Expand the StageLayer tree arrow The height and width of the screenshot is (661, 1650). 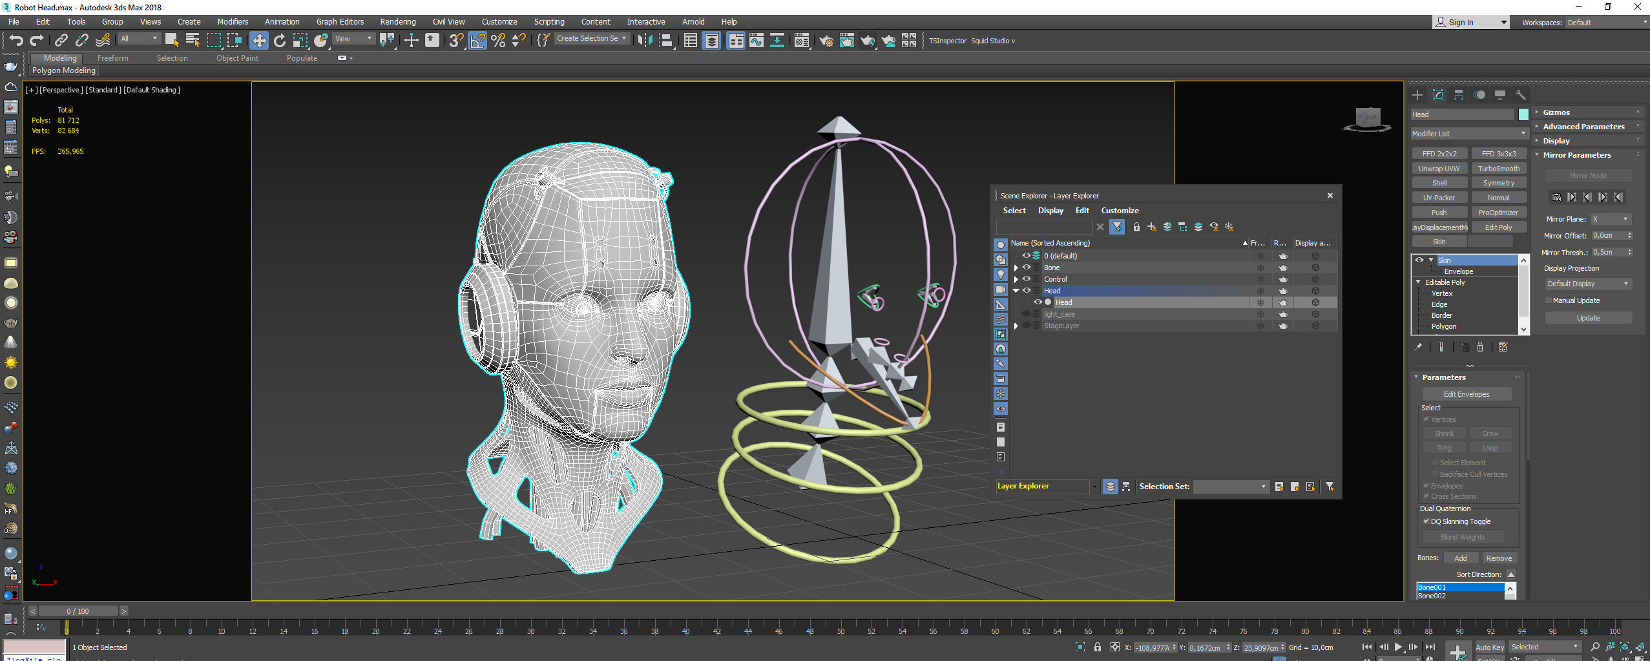tap(1016, 326)
